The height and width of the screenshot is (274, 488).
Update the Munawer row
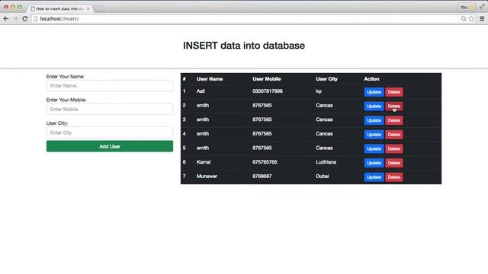(374, 177)
